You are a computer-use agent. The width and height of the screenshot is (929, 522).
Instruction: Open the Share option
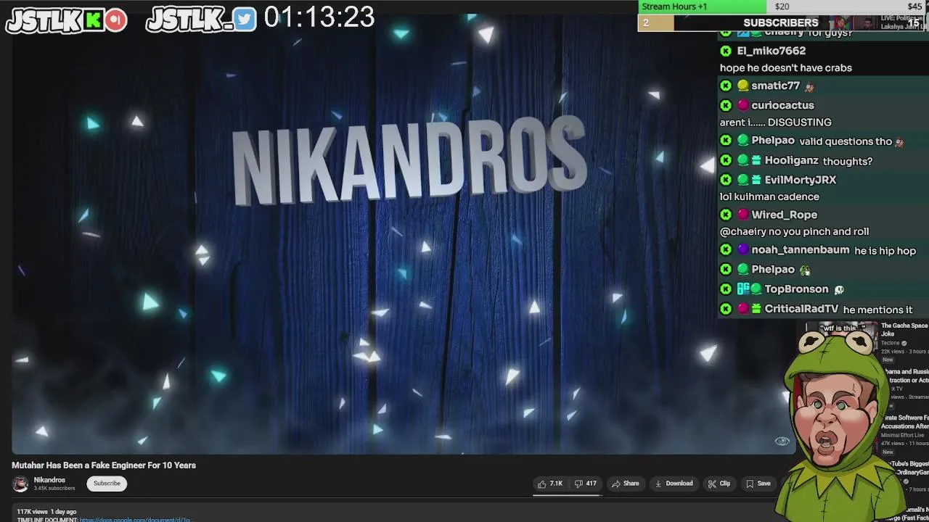coord(625,484)
